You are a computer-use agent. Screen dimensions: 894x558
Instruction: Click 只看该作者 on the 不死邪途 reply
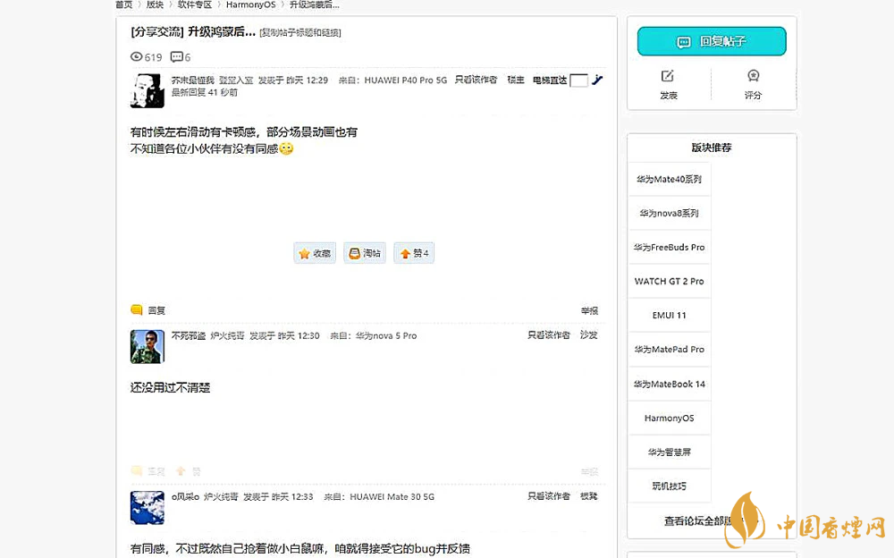click(x=548, y=335)
